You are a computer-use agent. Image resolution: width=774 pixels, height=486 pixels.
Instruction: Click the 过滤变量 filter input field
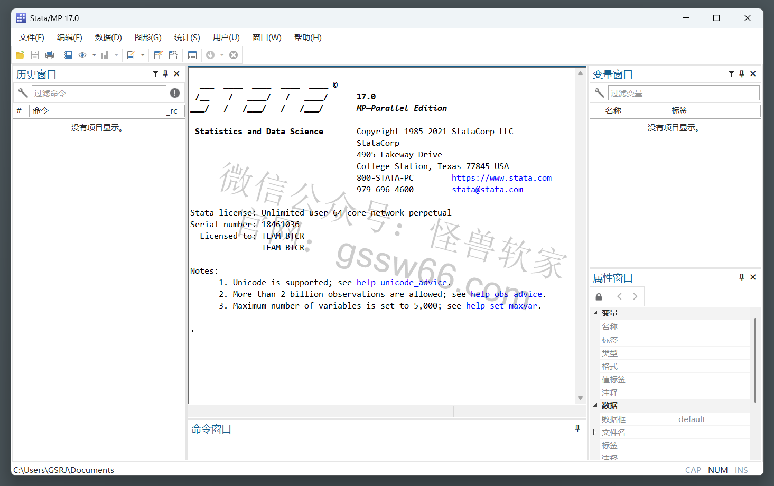point(684,93)
